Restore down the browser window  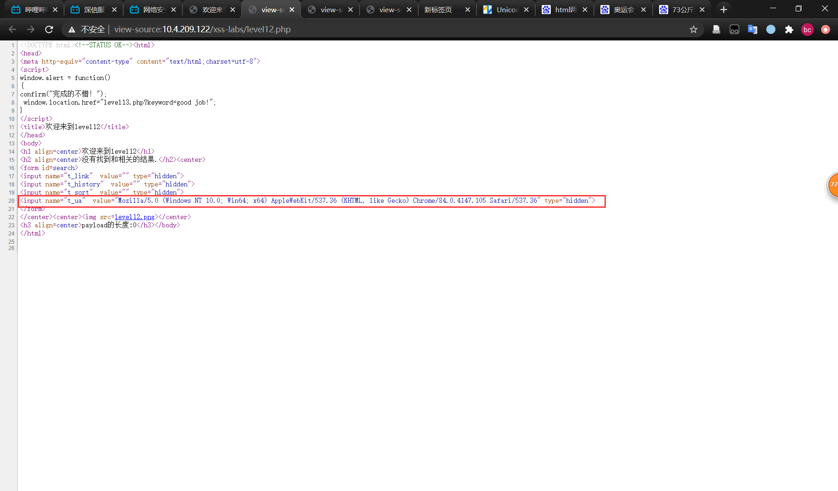pyautogui.click(x=798, y=9)
